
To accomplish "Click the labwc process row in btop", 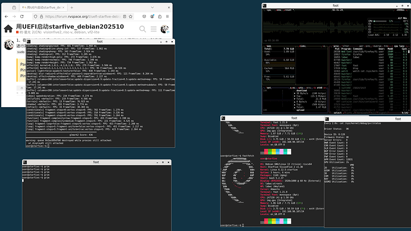I will pyautogui.click(x=369, y=57).
